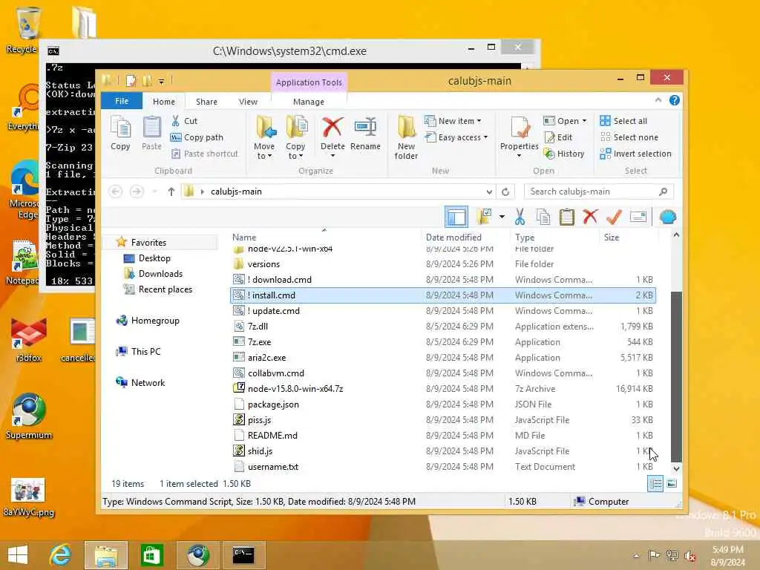Image resolution: width=760 pixels, height=570 pixels.
Task: Expand address bar history dropdown
Action: [489, 191]
